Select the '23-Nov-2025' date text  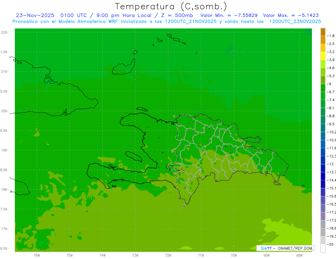click(x=35, y=16)
